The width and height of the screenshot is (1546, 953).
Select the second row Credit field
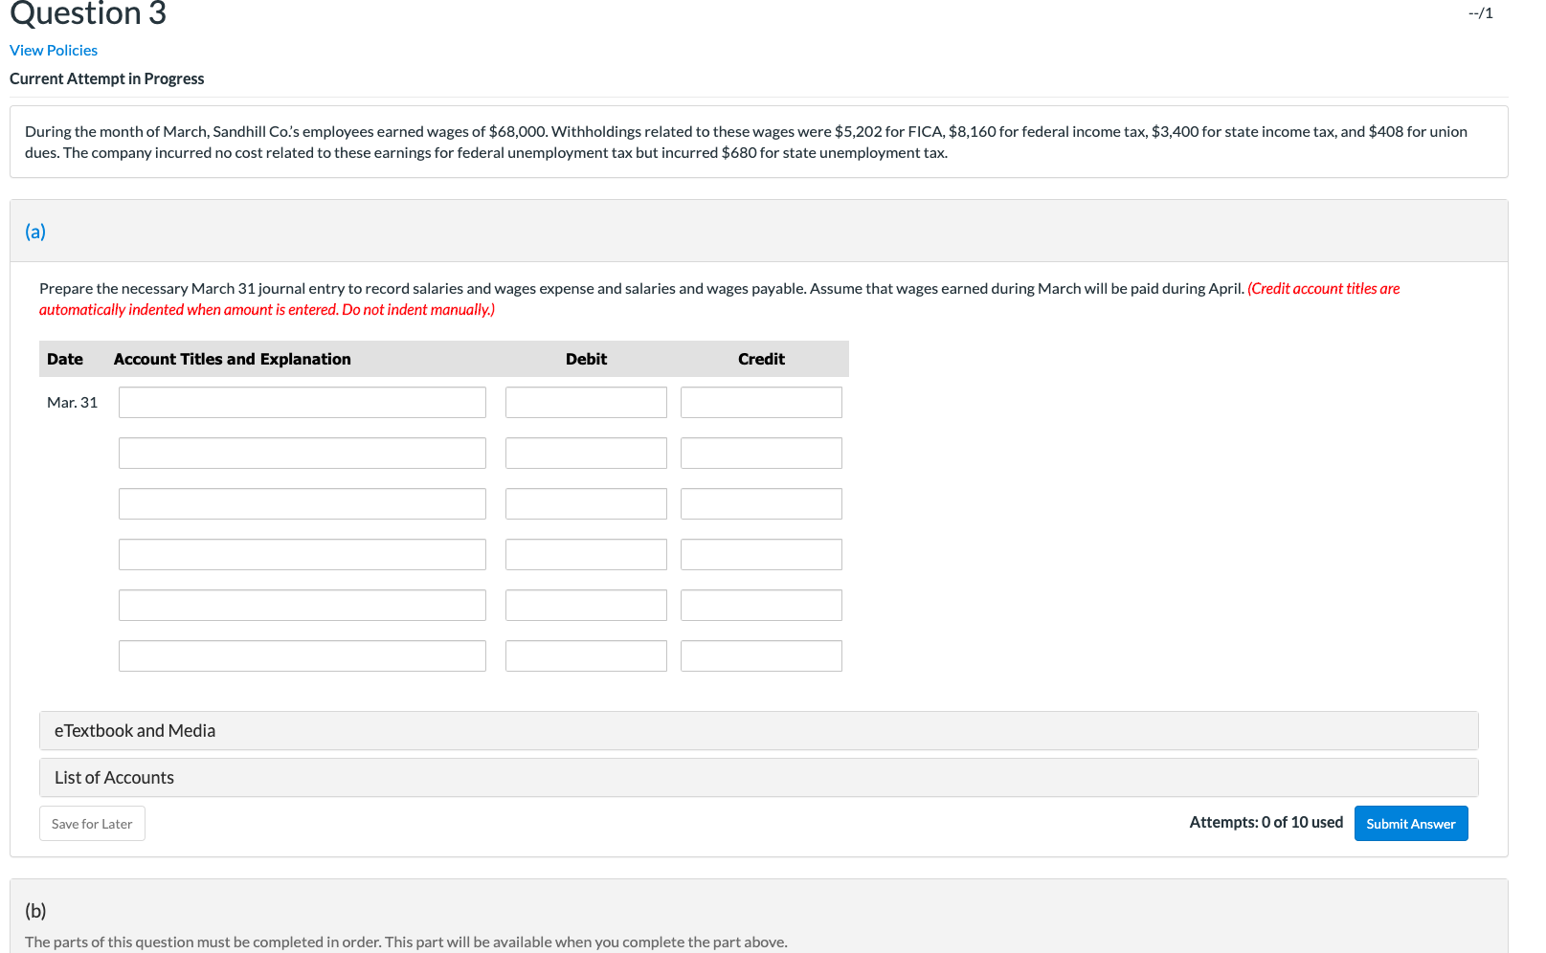point(760,453)
